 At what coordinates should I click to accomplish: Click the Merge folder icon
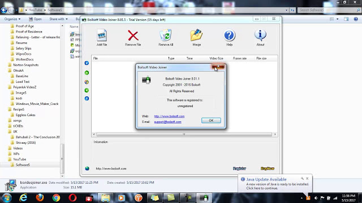[x=196, y=35]
